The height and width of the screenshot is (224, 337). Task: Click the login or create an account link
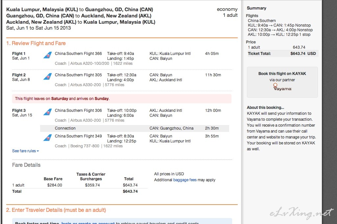pos(88,223)
